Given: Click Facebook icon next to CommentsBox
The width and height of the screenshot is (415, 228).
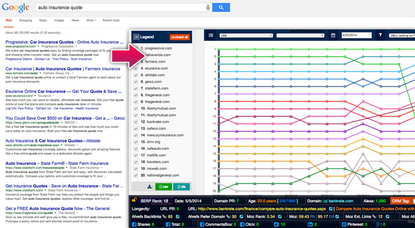Looking at the screenshot, I should point(202,225).
